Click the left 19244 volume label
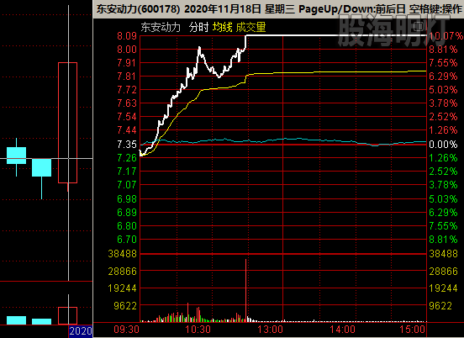This screenshot has height=338, width=464. click(122, 288)
